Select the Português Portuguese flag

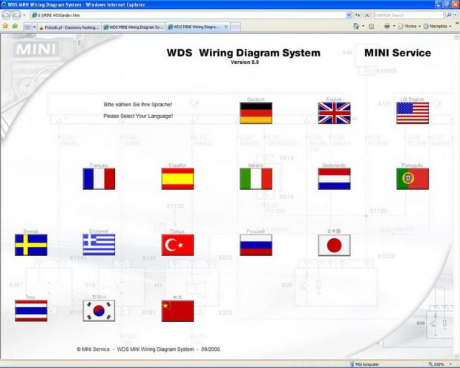[x=413, y=179]
